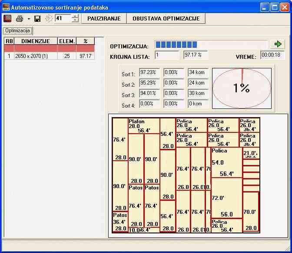292x253 pixels.
Task: Decrease the value with spinner down arrow
Action: coord(75,20)
